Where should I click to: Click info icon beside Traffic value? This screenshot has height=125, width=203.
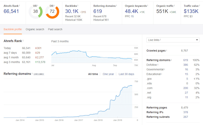199,5
